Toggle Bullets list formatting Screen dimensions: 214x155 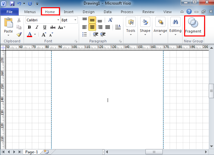pyautogui.click(x=85, y=34)
